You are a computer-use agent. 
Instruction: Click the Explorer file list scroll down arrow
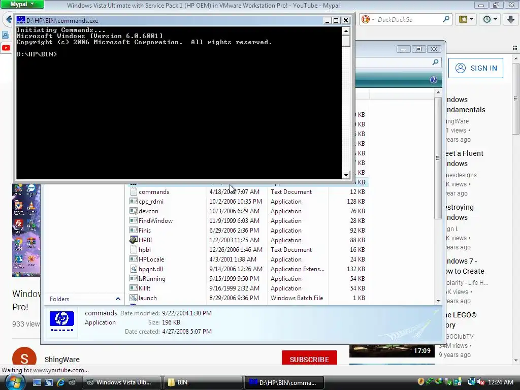click(x=438, y=301)
